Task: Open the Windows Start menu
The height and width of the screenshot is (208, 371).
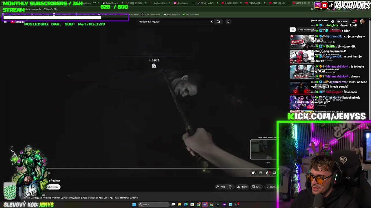Action: (x=134, y=205)
